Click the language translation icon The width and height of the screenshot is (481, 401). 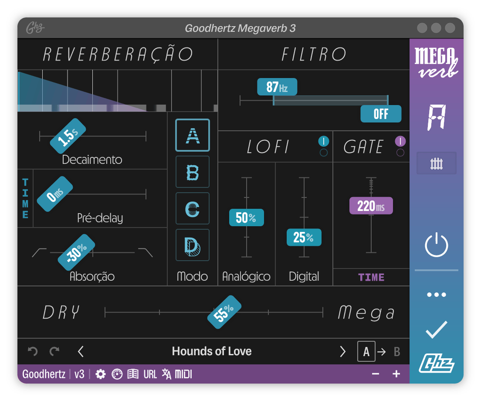[x=167, y=374]
